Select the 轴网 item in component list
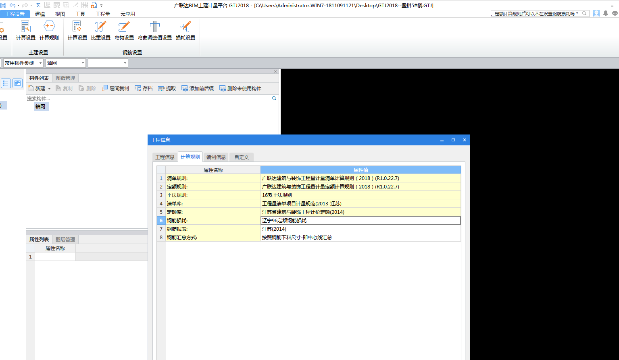Viewport: 619px width, 360px height. pos(40,107)
